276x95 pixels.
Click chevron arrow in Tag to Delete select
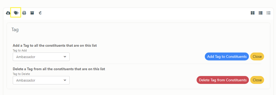65,80
